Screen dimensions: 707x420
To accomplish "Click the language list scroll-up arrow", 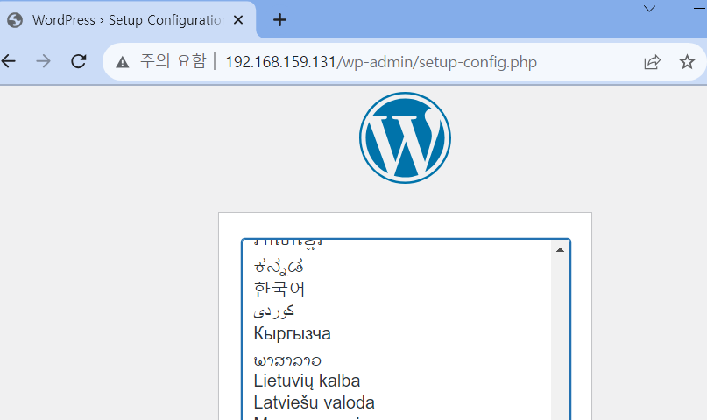I will pyautogui.click(x=560, y=250).
